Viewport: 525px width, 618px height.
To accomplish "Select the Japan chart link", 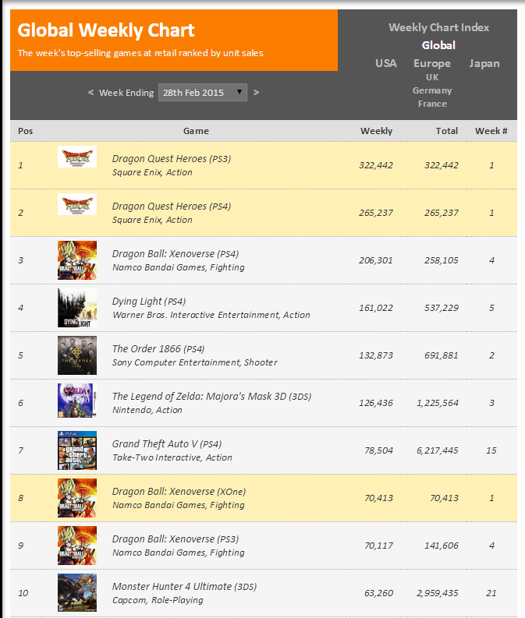I will pyautogui.click(x=484, y=63).
